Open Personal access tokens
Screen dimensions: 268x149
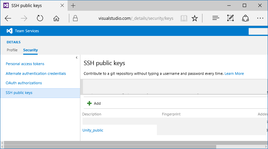[25, 64]
